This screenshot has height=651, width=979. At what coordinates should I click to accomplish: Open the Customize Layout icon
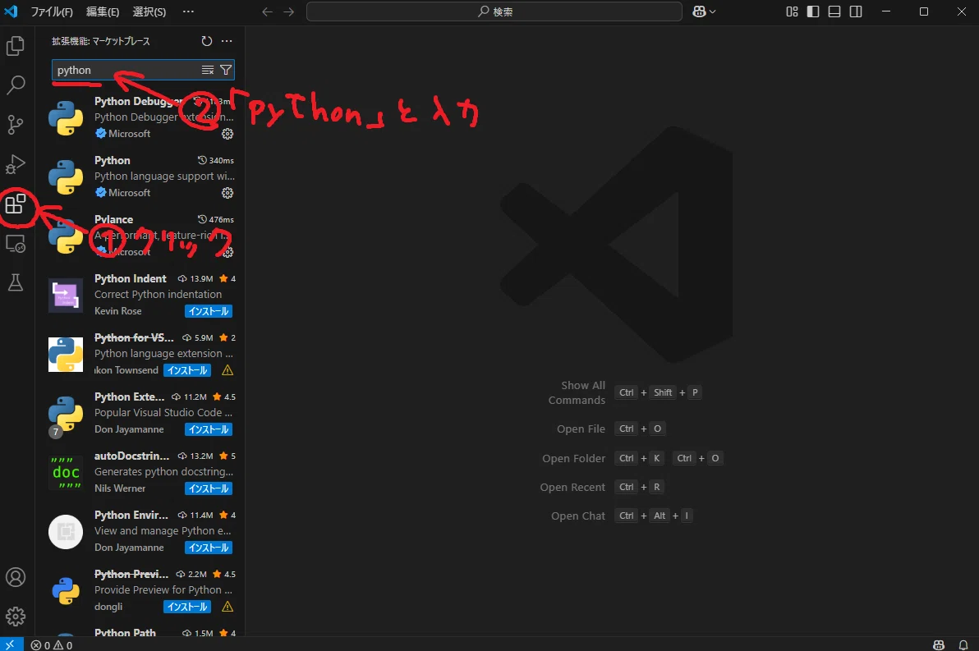tap(792, 11)
